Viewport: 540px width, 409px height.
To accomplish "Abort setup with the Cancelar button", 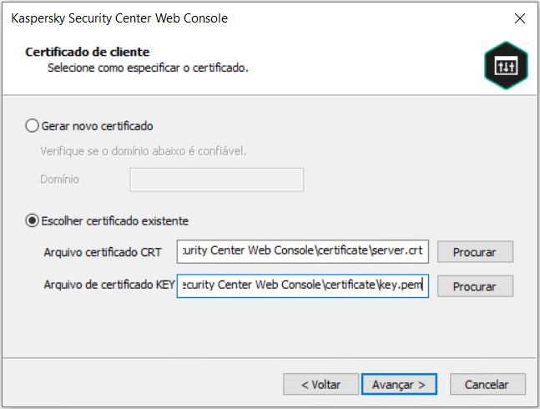I will tap(487, 384).
